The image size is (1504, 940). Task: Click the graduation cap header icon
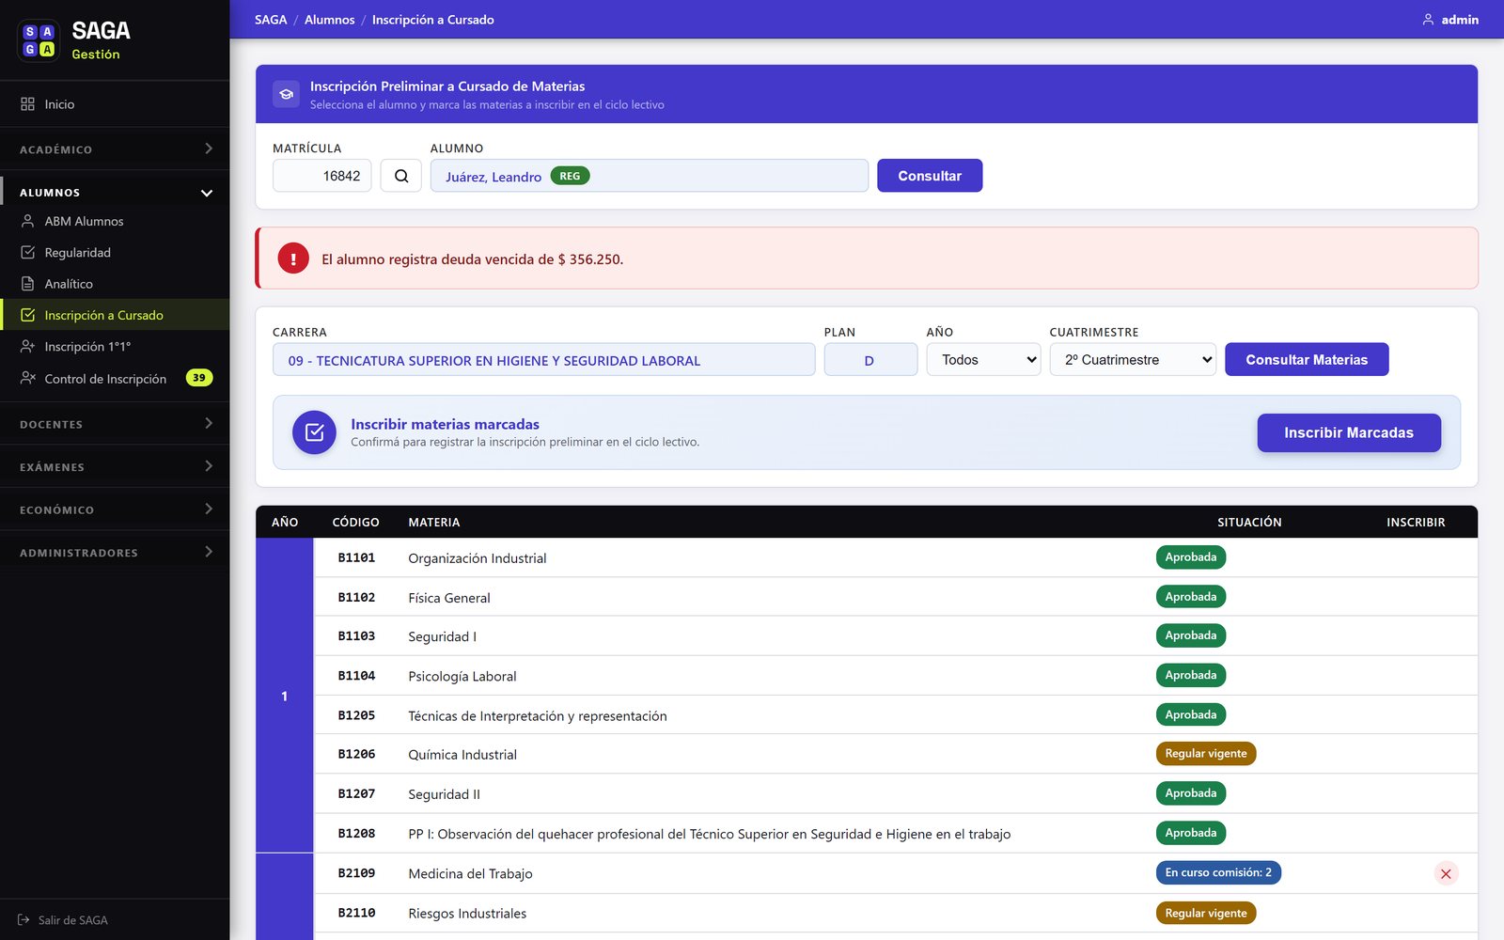287,94
